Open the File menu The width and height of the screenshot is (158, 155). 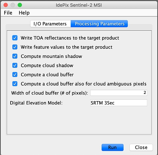click(x=8, y=13)
